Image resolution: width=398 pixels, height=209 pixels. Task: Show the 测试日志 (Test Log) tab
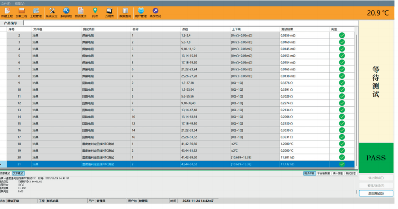[x=351, y=173]
